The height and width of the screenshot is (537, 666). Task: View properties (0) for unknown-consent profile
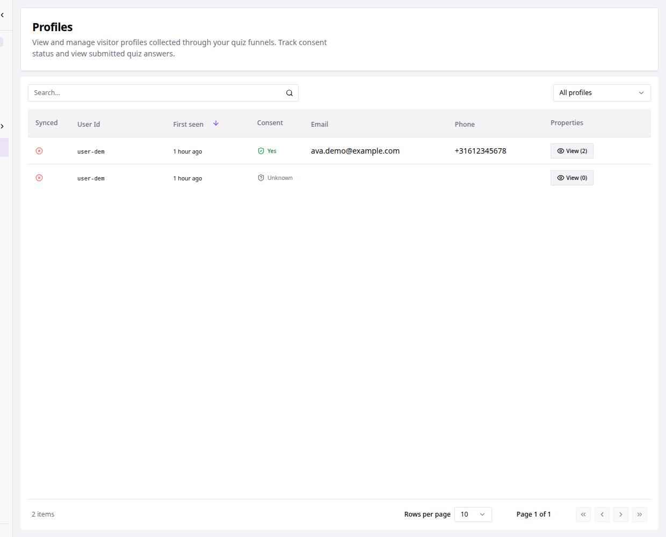[x=571, y=178]
